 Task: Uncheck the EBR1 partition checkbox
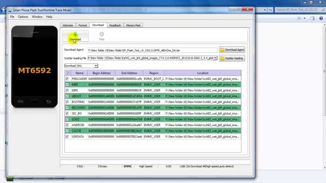[67, 90]
